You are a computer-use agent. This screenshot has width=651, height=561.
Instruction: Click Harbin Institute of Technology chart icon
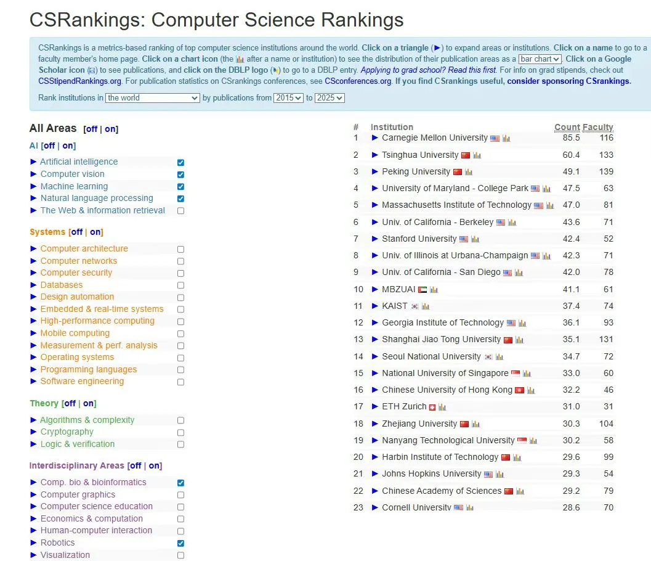pos(517,457)
